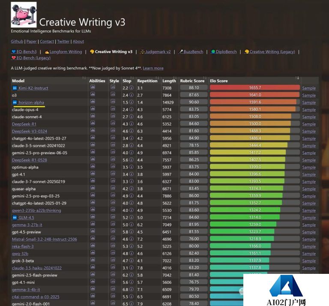Switch to EQ-Bench3 leaderboard tab
The image size is (329, 306).
(24, 51)
